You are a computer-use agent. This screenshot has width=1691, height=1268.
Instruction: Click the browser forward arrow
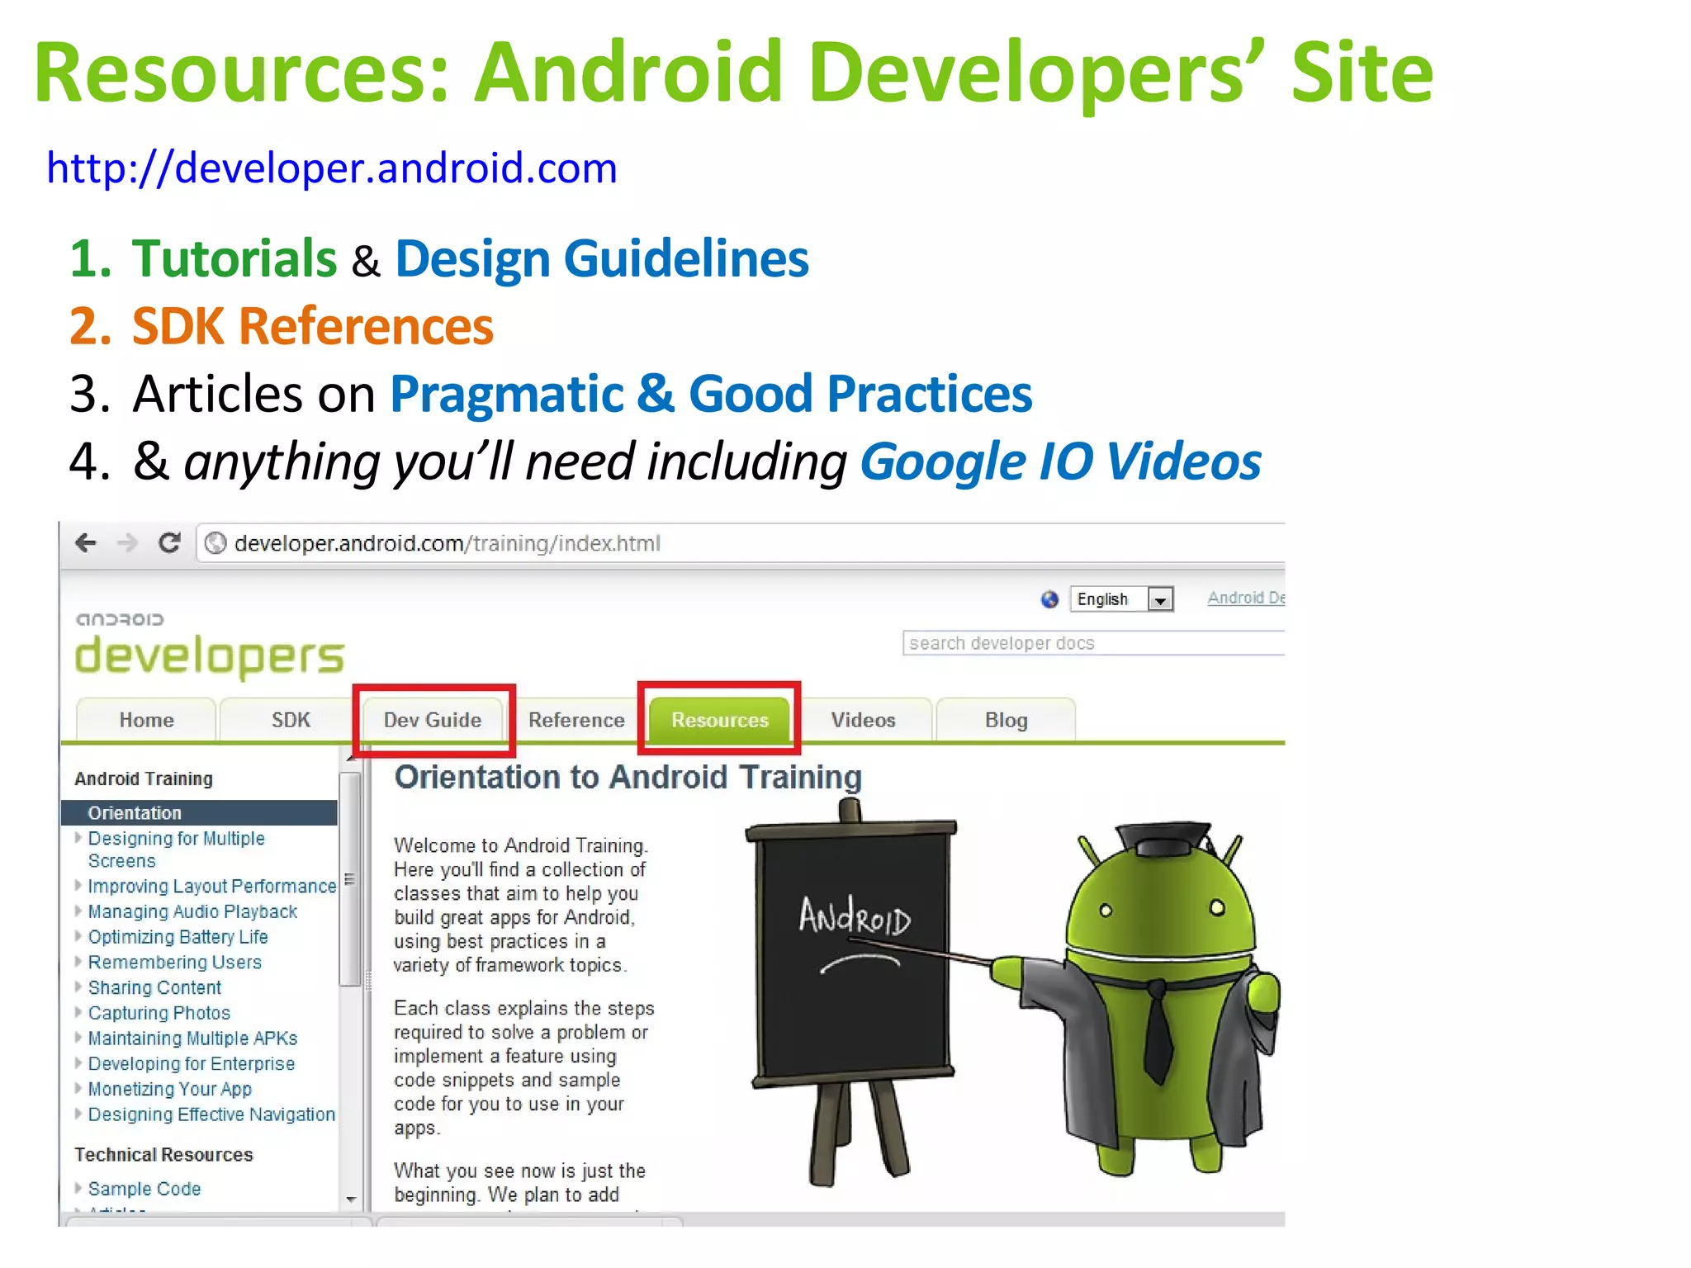tap(127, 542)
